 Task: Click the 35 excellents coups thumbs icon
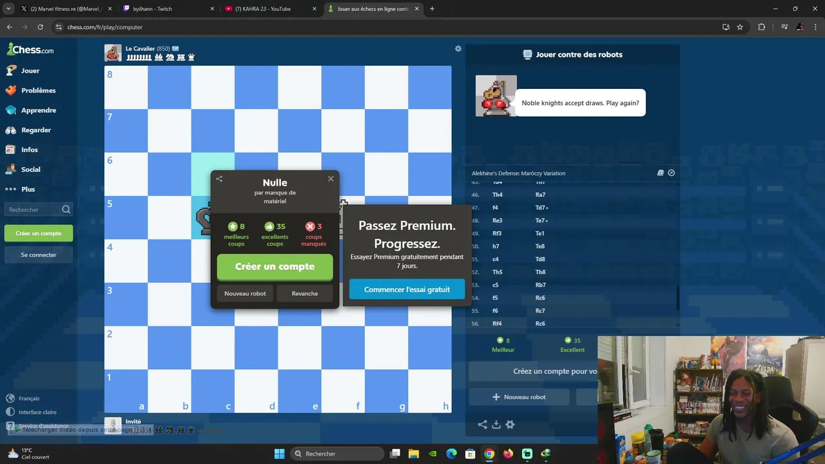269,226
